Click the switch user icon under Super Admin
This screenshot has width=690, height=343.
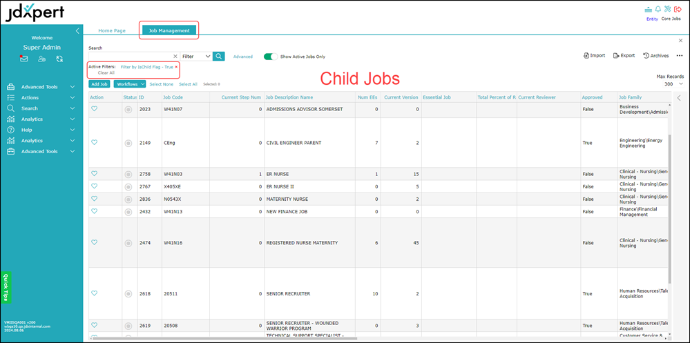[x=59, y=59]
